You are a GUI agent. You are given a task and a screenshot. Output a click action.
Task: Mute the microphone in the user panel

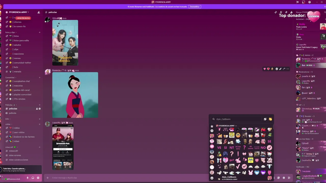[x=28, y=178]
